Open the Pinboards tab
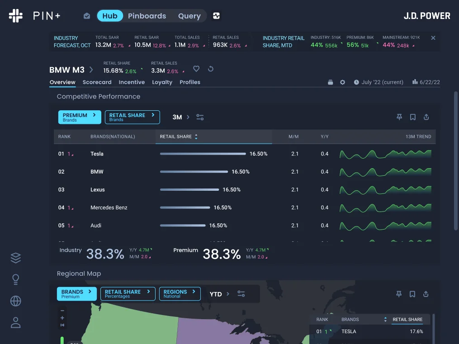The height and width of the screenshot is (344, 459). click(147, 16)
